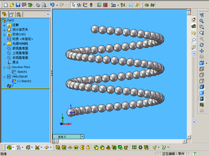Toggle Shadows in Shaded Mode icon
The height and width of the screenshot is (156, 209).
click(202, 99)
